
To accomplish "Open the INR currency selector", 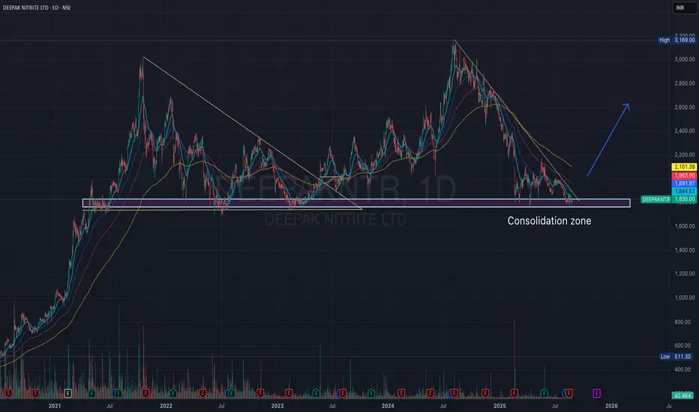I will [x=684, y=7].
